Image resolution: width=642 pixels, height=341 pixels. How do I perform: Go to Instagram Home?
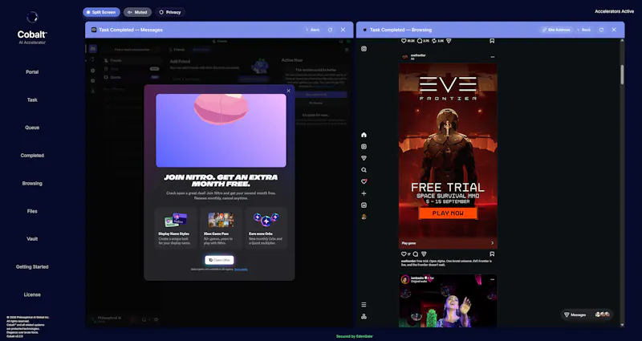[x=364, y=135]
